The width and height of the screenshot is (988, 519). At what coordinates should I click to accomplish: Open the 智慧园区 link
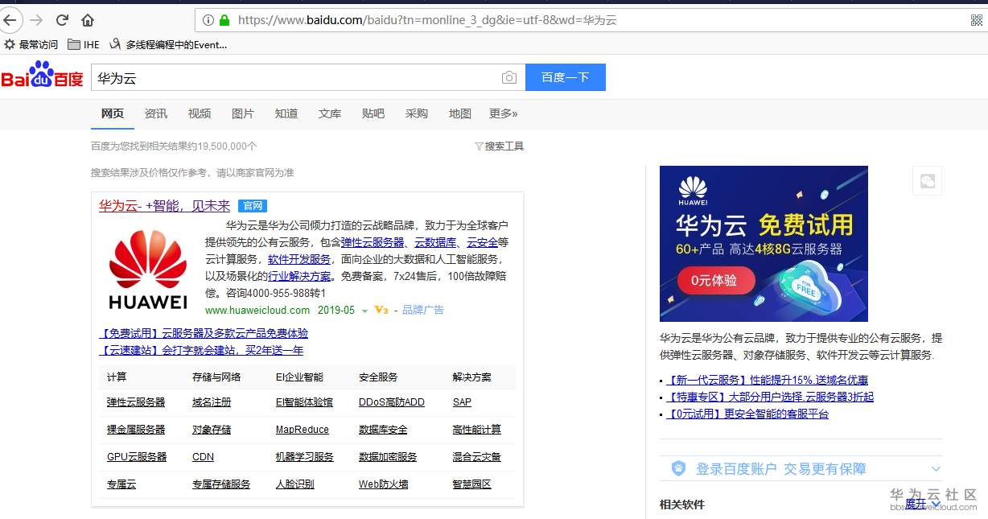(x=472, y=484)
